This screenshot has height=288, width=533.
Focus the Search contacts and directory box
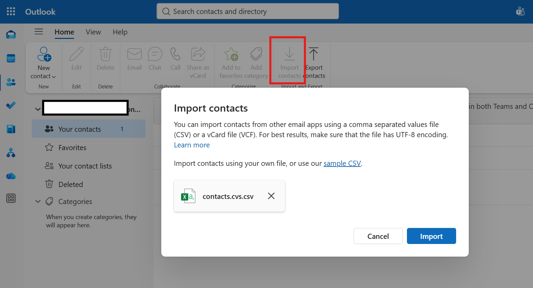(248, 11)
